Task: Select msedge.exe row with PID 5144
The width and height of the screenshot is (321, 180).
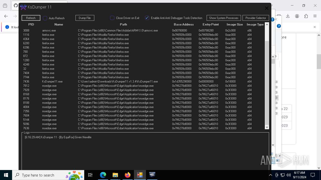Action: tap(143, 120)
